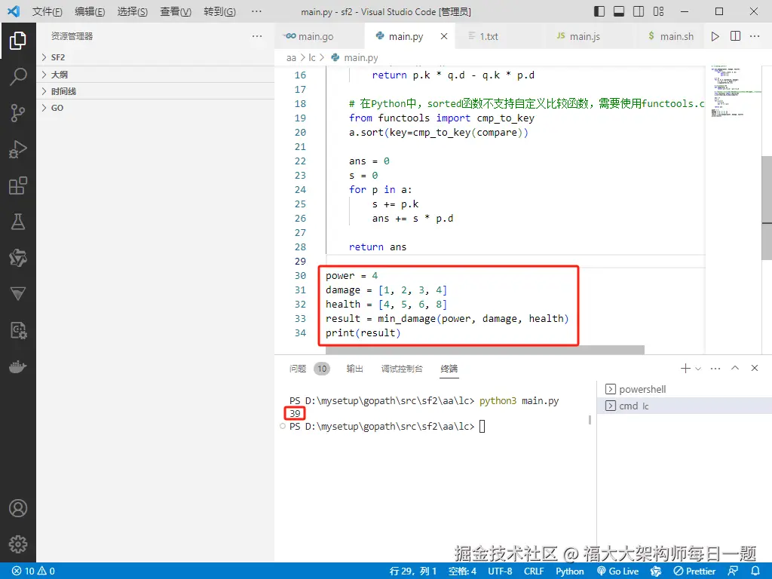The image size is (772, 579).
Task: Expand the 大纲 outline section
Action: pyautogui.click(x=155, y=75)
